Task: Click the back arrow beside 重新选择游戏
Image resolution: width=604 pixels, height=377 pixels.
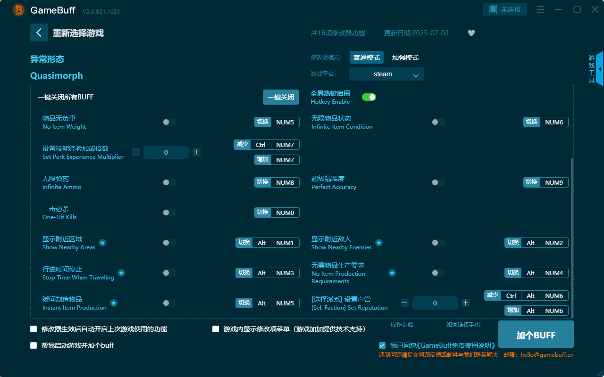Action: coord(39,32)
